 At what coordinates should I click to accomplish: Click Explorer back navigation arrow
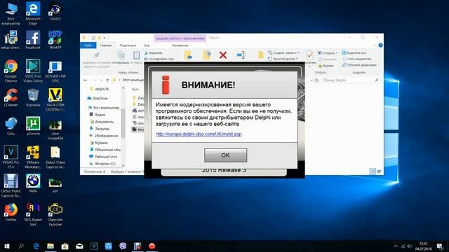click(x=86, y=80)
